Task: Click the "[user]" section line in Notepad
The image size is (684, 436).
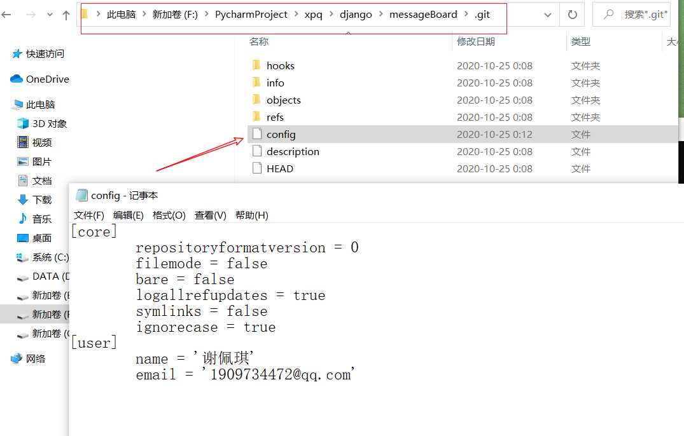Action: pos(94,343)
